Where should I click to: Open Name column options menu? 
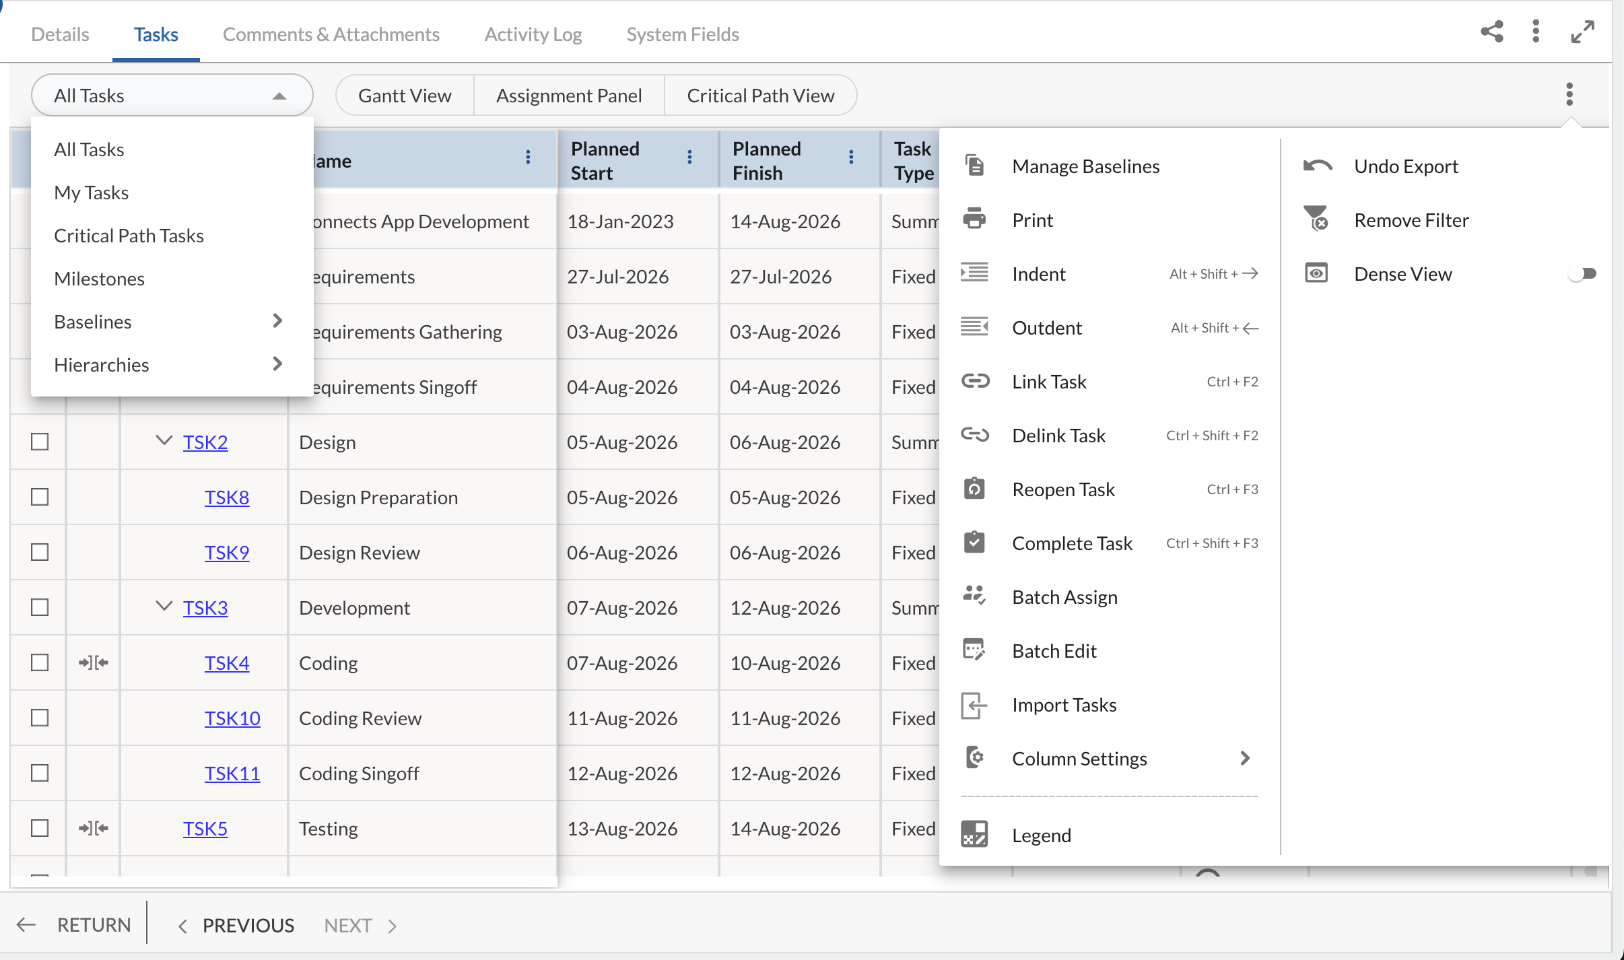coord(528,158)
